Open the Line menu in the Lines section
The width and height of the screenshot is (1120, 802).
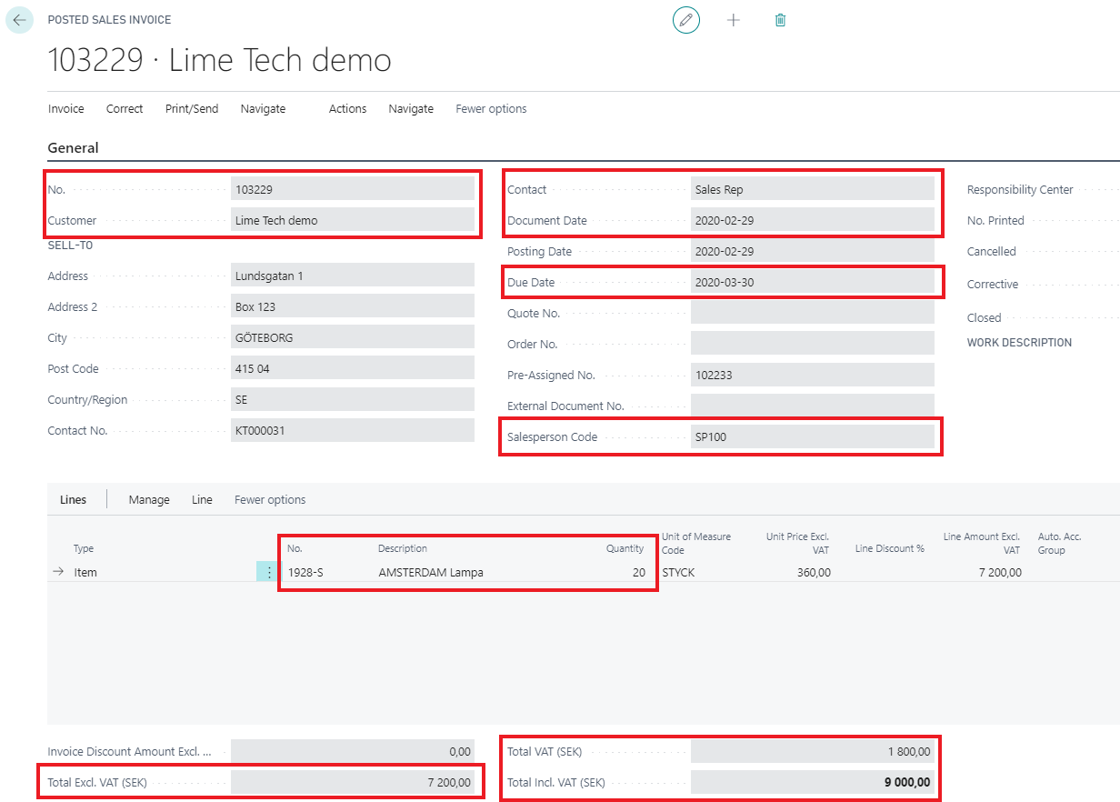pyautogui.click(x=202, y=500)
